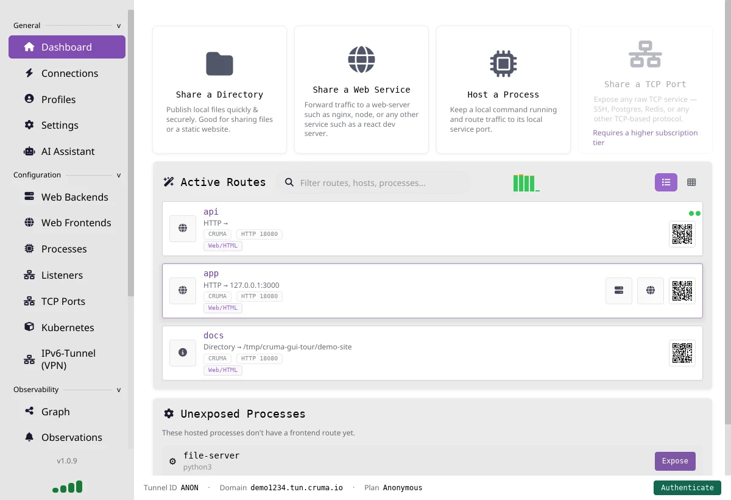
Task: Click the chip icon for Host a Process
Action: click(503, 63)
